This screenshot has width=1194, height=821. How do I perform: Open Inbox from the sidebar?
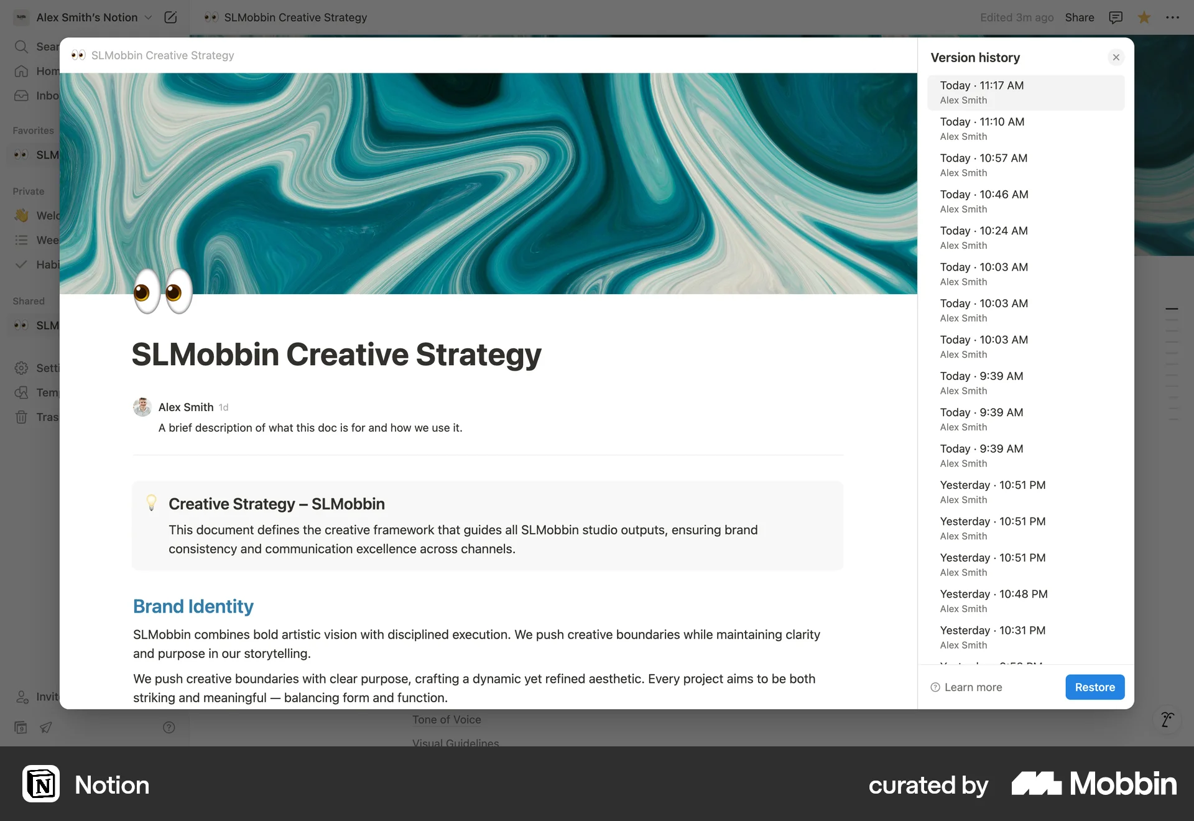(22, 96)
